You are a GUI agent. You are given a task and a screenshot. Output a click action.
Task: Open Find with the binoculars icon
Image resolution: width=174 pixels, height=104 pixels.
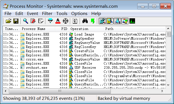tap(85, 21)
